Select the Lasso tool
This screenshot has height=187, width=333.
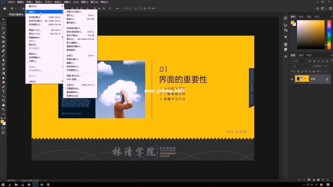click(3, 28)
